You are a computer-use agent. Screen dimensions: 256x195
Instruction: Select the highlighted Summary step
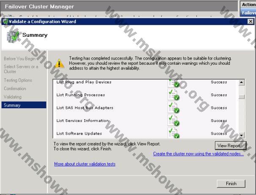[24, 105]
